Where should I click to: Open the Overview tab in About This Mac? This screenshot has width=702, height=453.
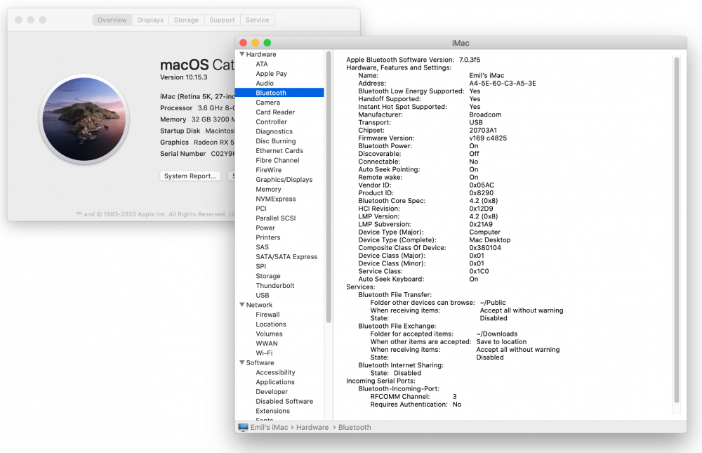coord(112,20)
